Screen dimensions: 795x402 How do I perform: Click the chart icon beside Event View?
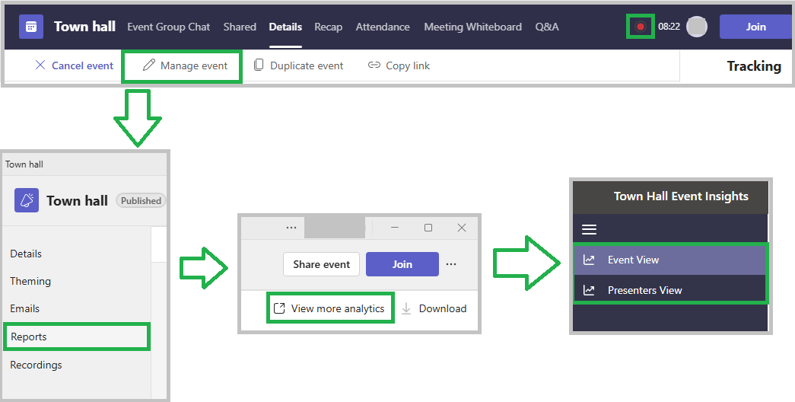(589, 260)
